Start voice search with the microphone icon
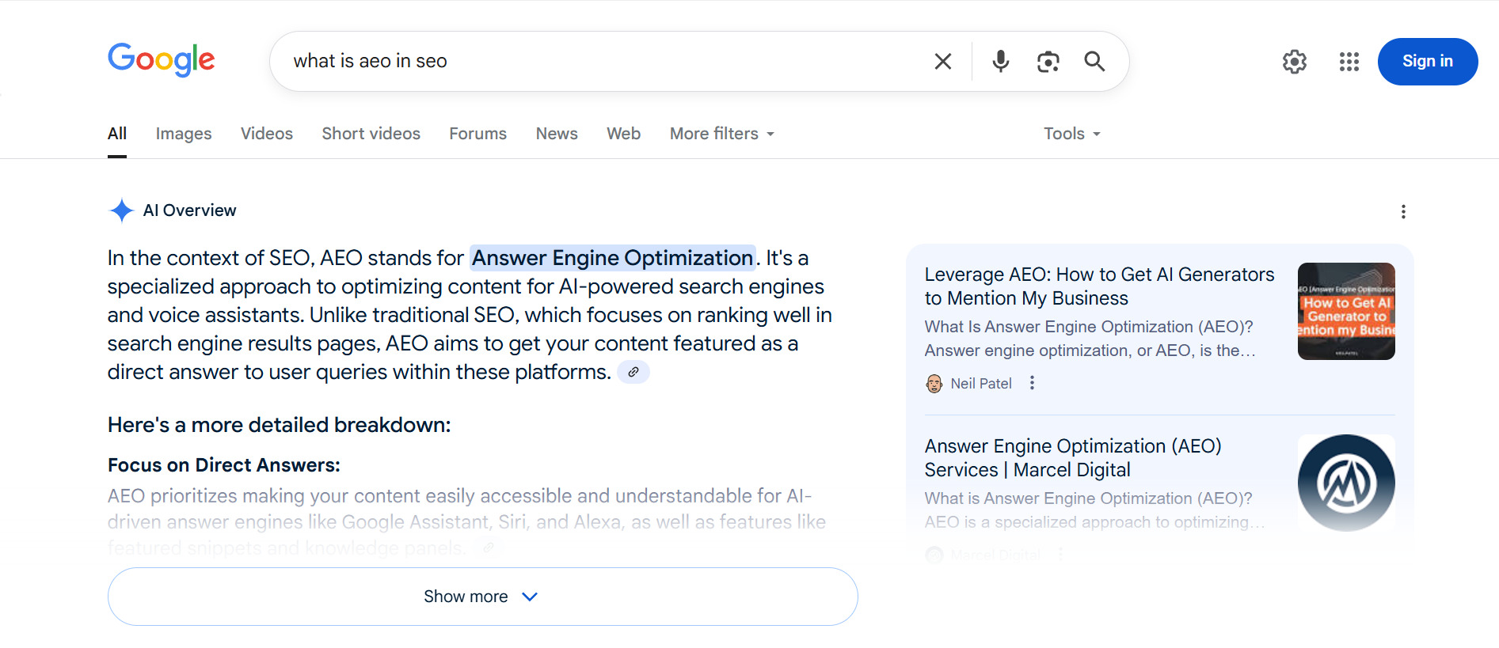 tap(1001, 61)
